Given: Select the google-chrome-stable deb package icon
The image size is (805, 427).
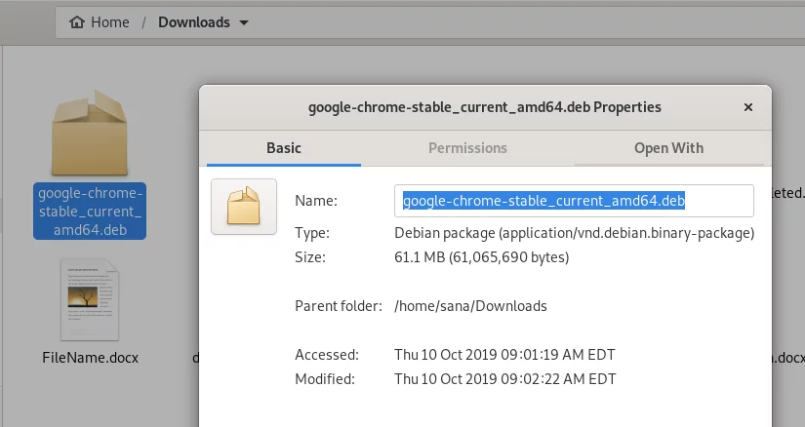Looking at the screenshot, I should tap(90, 133).
